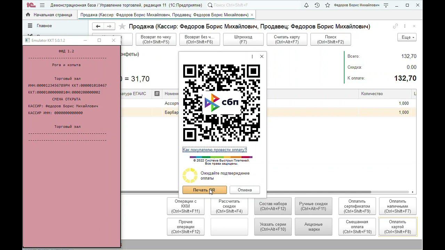
Task: Click Отмена in the QR dialog
Action: (245, 190)
